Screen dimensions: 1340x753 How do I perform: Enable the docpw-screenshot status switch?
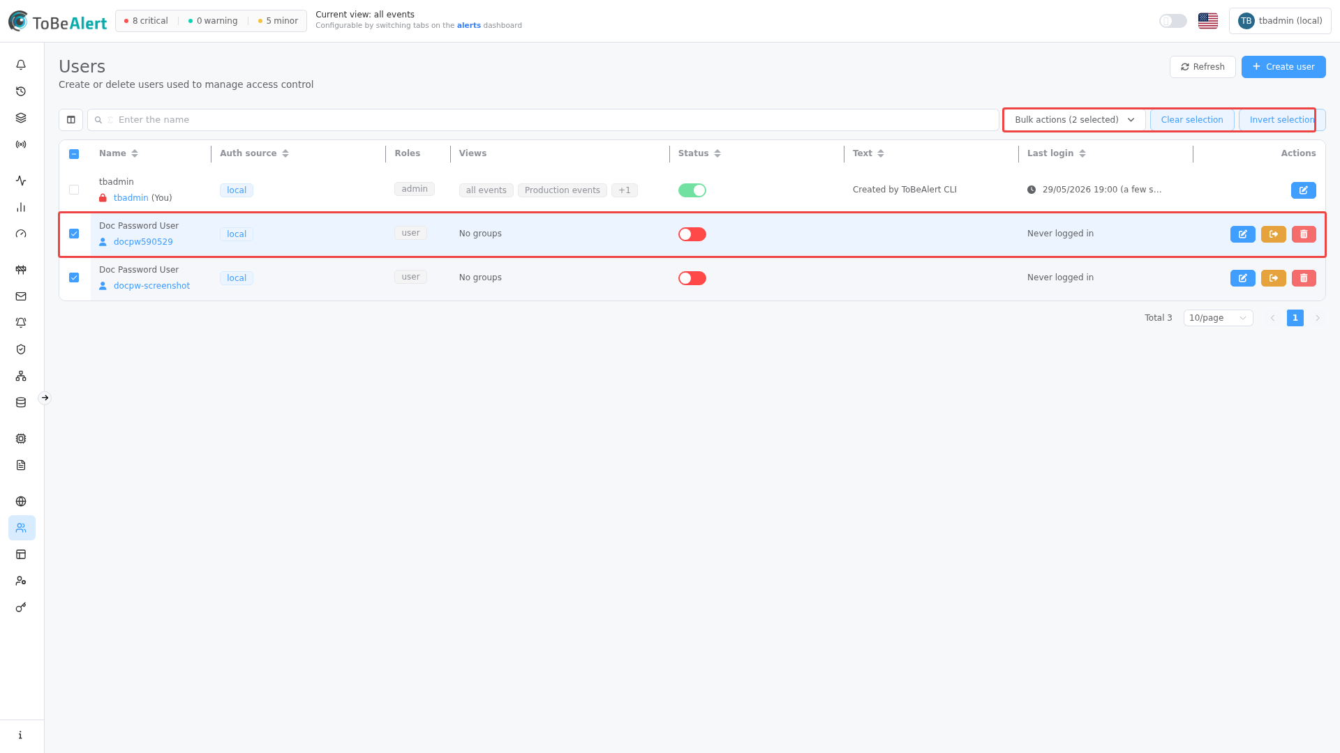692,278
